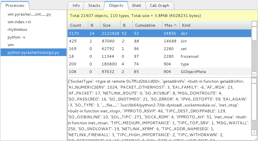Viewport: 258px width, 141px height.
Task: Sort by the Max column header
Action: 171,25
